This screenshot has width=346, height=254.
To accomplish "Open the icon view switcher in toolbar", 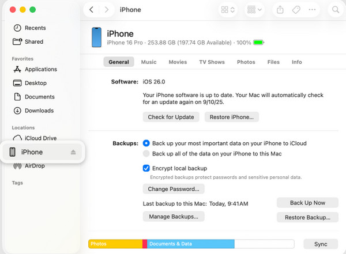I will tap(228, 10).
